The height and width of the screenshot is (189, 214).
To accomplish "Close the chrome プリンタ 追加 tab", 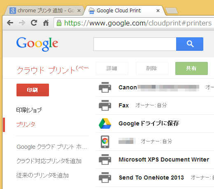I will [79, 11].
